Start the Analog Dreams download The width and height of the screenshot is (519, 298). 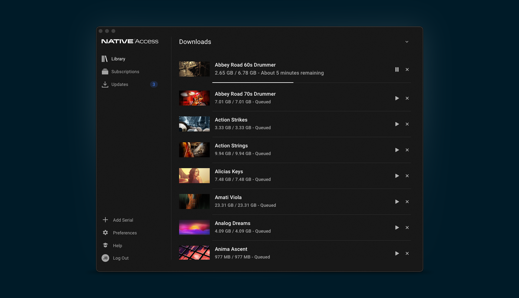pyautogui.click(x=397, y=228)
